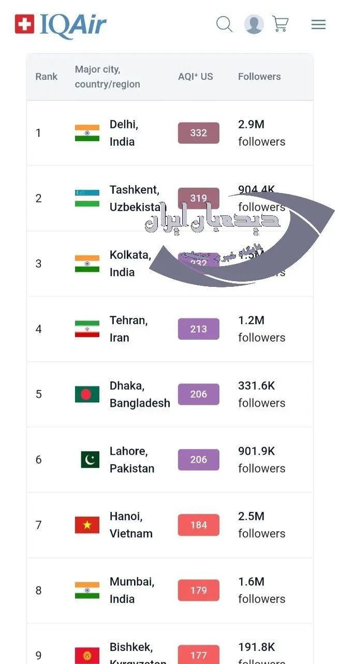The width and height of the screenshot is (340, 664).
Task: Click the India flag beside Delhi
Action: (87, 133)
